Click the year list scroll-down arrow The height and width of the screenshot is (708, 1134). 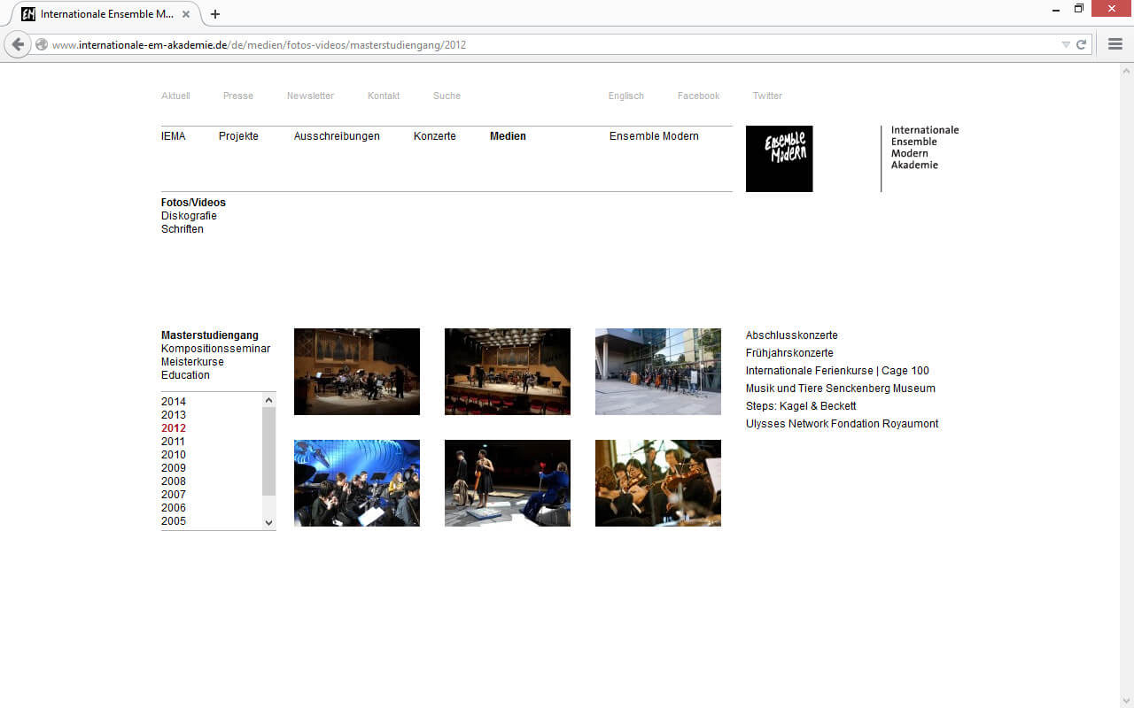click(x=269, y=523)
